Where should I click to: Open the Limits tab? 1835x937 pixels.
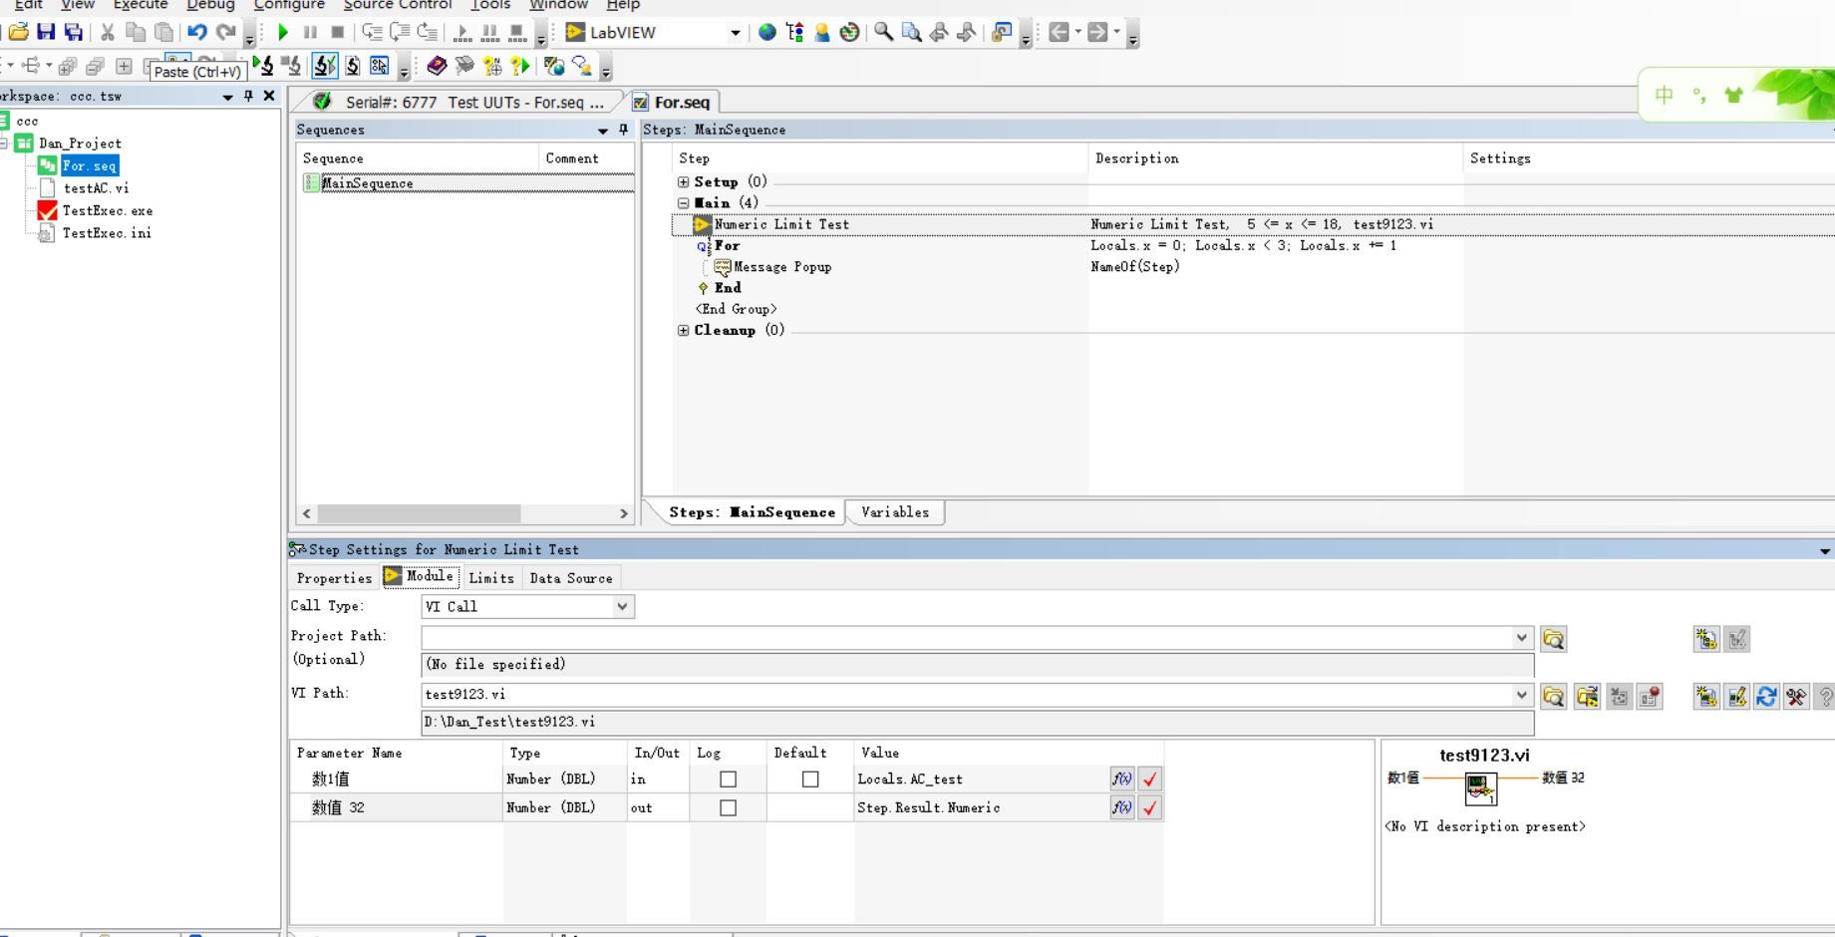pyautogui.click(x=491, y=578)
